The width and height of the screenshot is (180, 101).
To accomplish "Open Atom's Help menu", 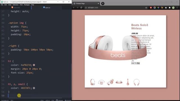I will point(33,5).
